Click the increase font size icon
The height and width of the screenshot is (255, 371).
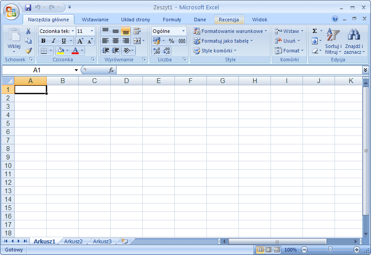(80, 41)
